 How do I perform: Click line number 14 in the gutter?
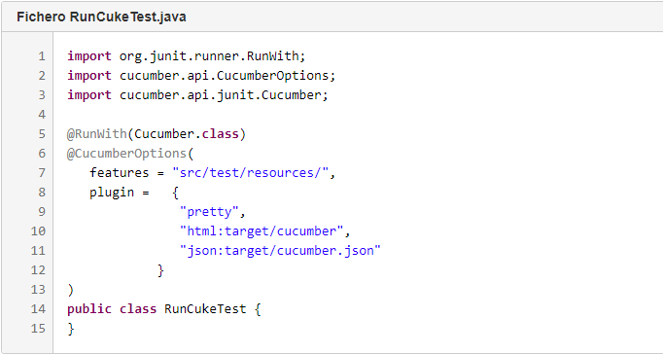(x=38, y=308)
